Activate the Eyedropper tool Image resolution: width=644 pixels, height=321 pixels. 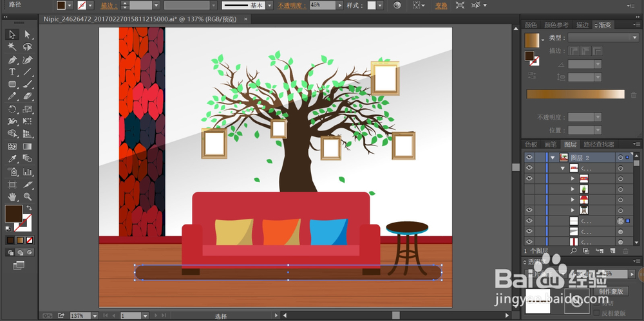click(12, 159)
